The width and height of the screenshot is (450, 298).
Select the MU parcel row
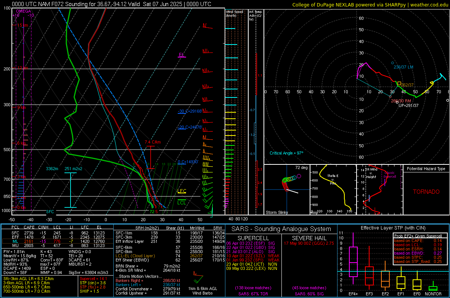coord(58,245)
